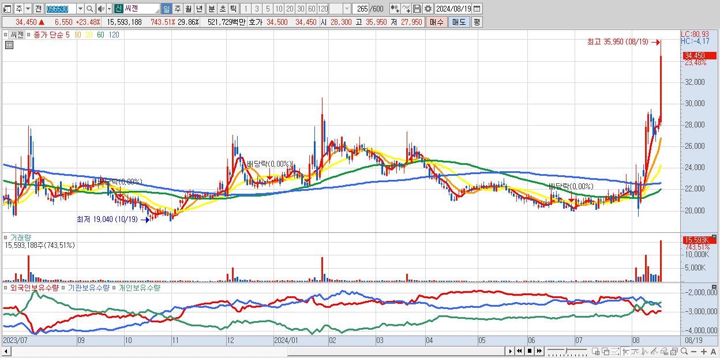Image resolution: width=720 pixels, height=358 pixels.
Task: Adjust the chart zoom slider at bottom
Action: point(567,351)
